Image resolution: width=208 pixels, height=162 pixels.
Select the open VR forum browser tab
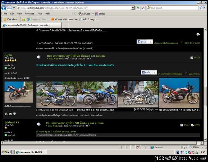tap(32, 25)
